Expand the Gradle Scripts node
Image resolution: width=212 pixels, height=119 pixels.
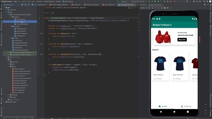4,102
